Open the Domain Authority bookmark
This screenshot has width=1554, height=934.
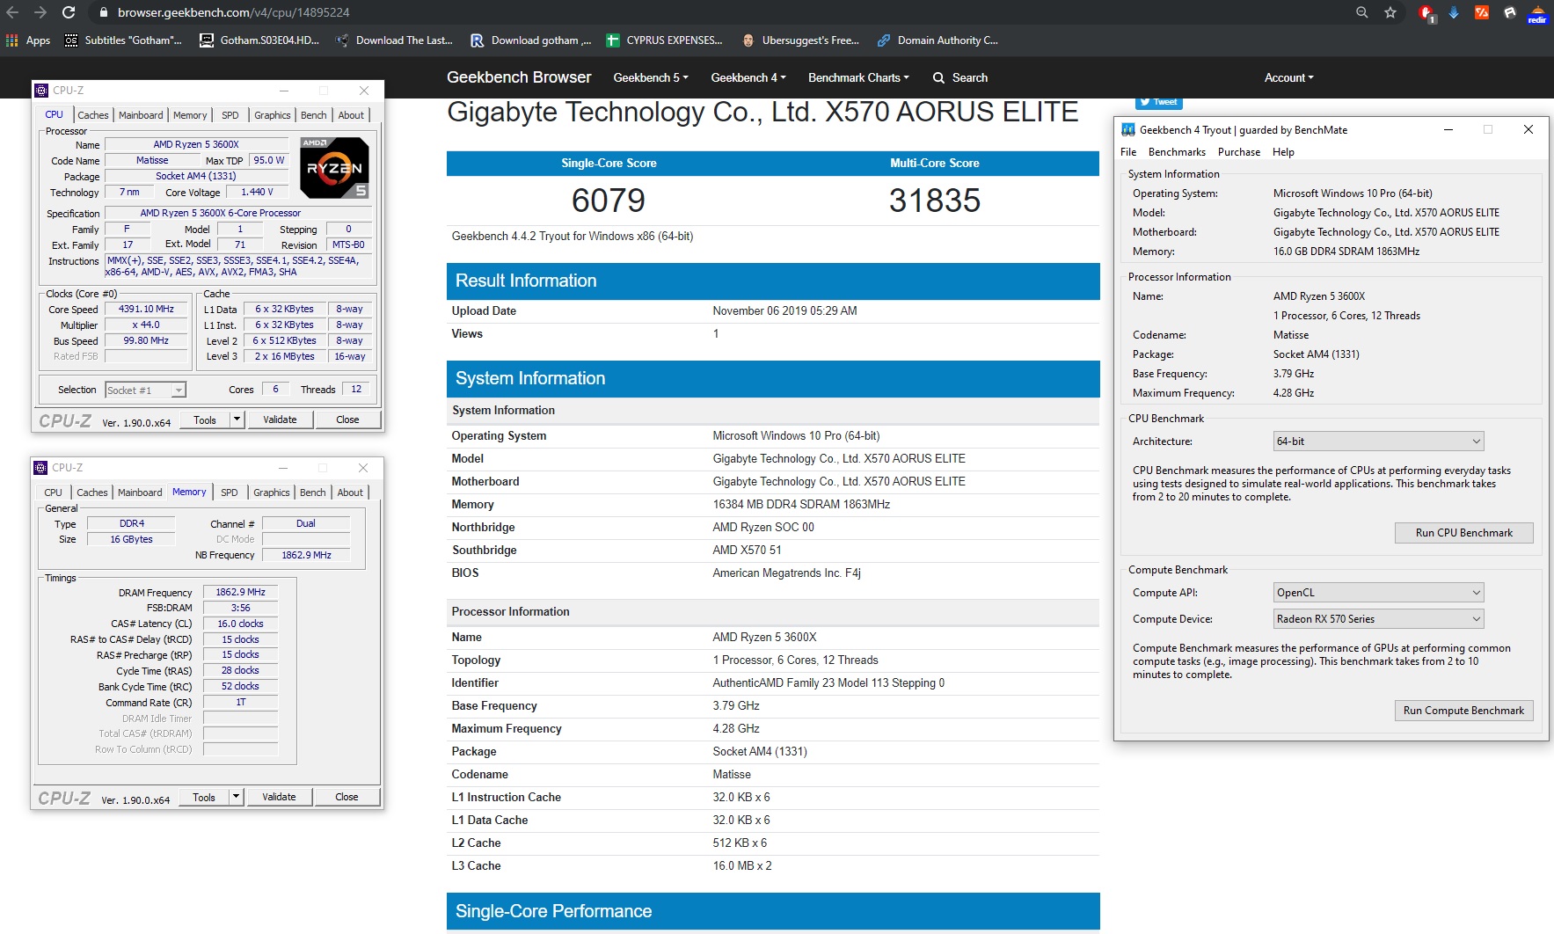pos(938,40)
